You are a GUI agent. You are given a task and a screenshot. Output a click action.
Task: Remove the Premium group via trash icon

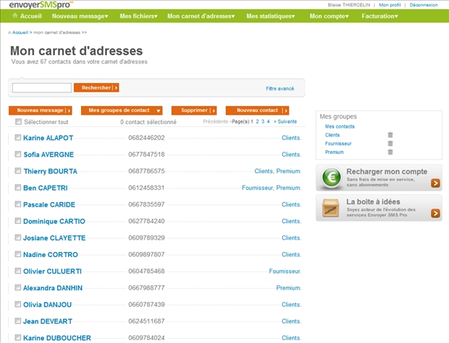390,152
